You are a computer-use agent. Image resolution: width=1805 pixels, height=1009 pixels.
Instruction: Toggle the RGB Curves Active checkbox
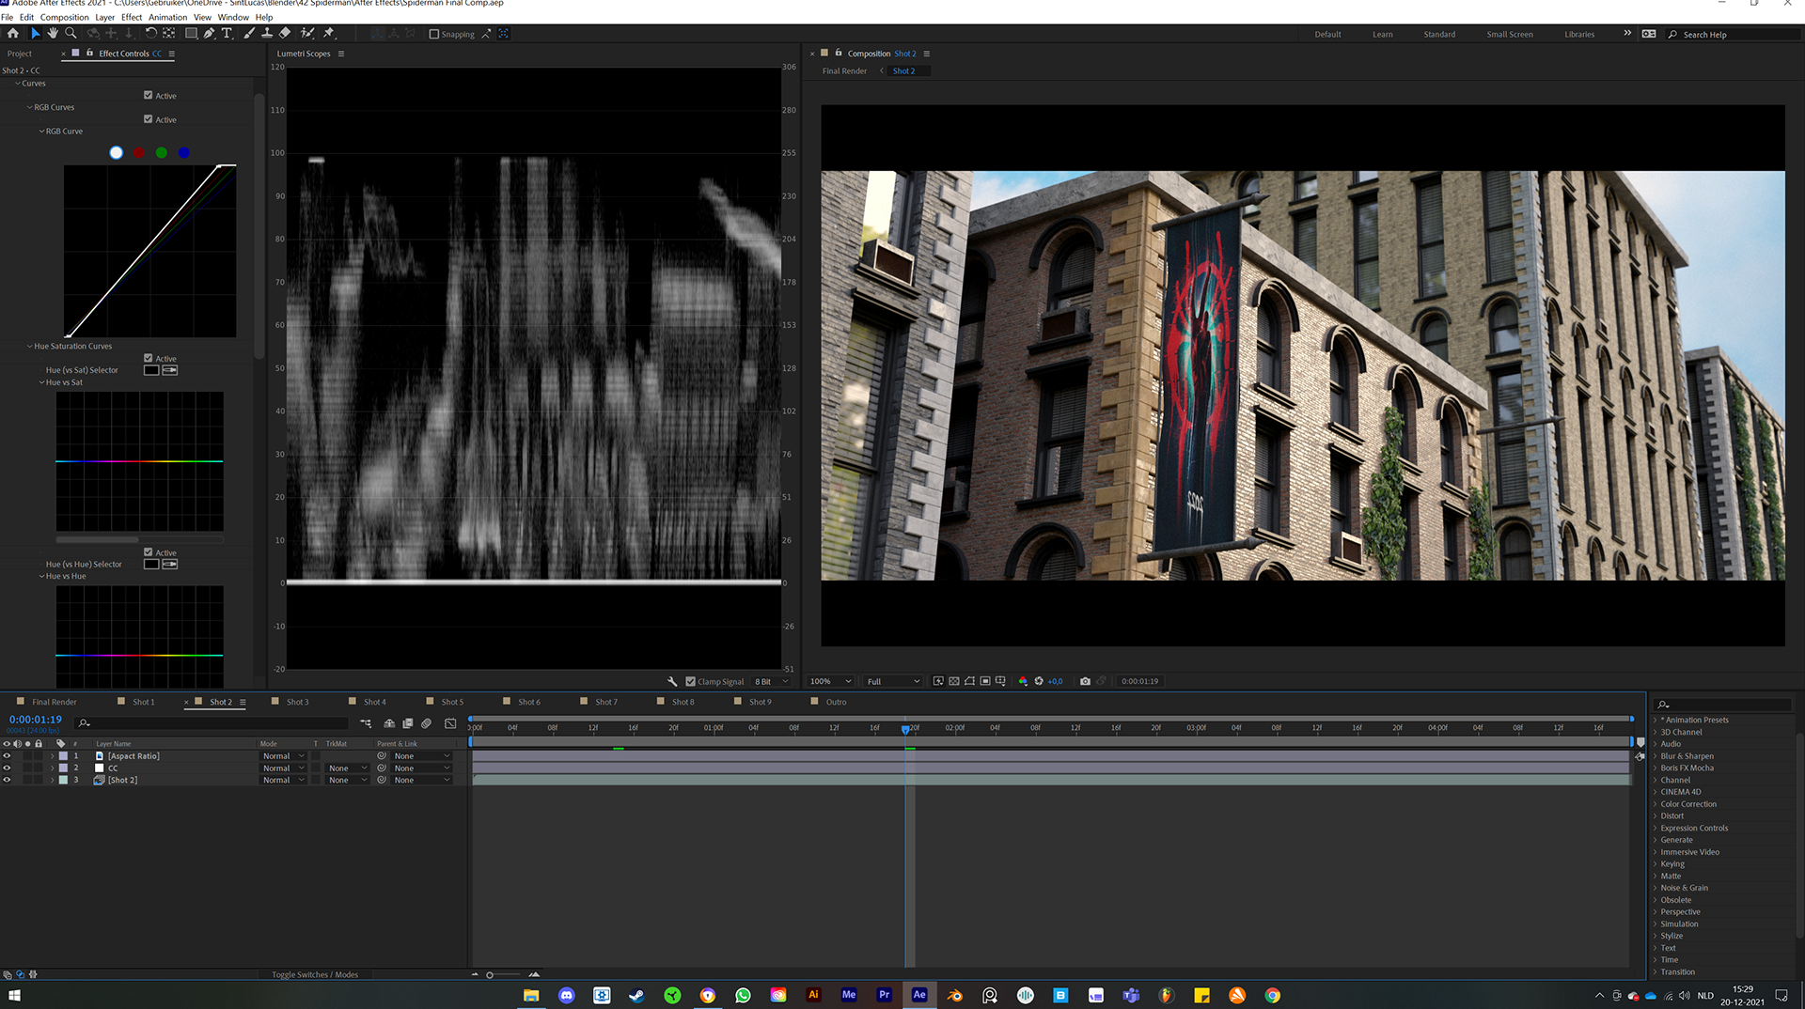149,119
